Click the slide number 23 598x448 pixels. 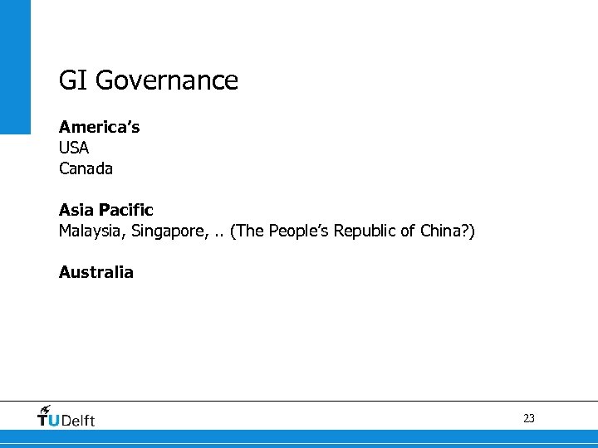pos(529,418)
